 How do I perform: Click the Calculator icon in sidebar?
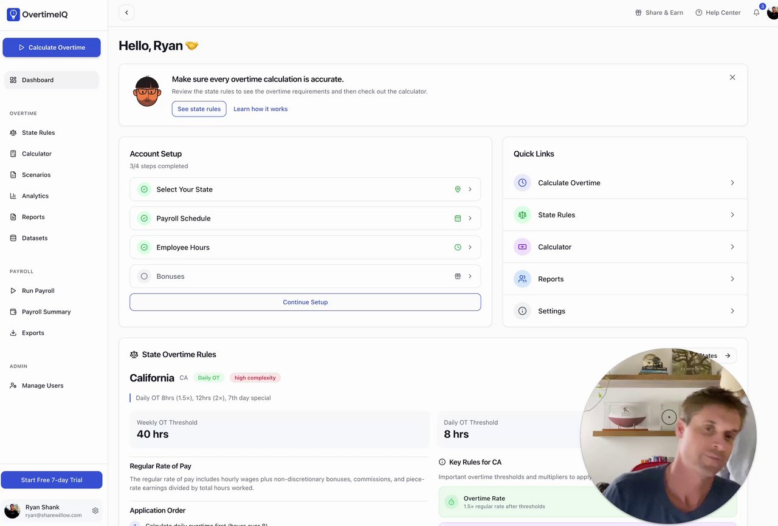coord(13,154)
